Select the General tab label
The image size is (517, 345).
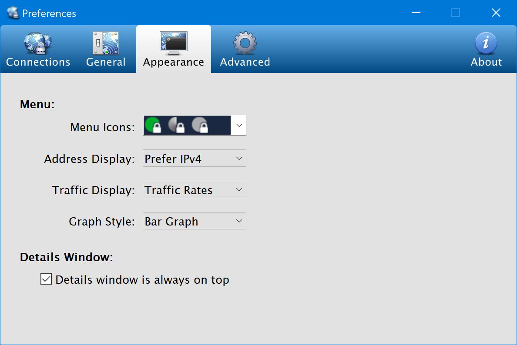pos(106,62)
